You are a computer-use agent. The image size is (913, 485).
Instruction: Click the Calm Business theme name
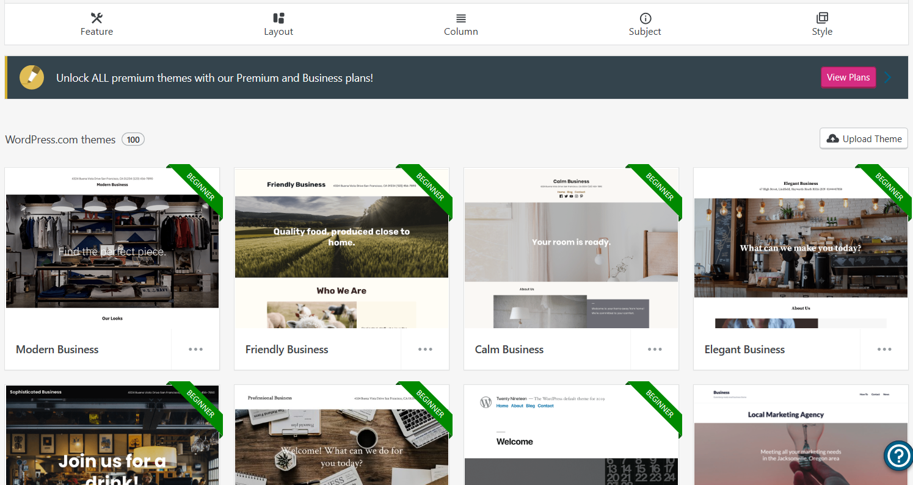click(509, 350)
